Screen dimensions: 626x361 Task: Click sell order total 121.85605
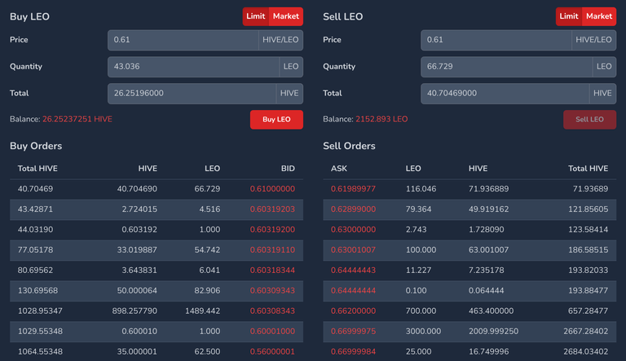[588, 209]
